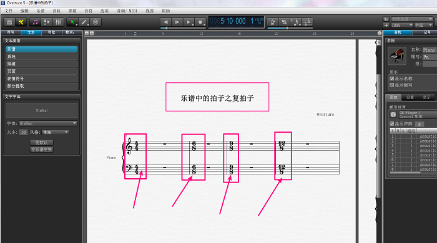The width and height of the screenshot is (437, 243).
Task: Click the 在乐谱更换 button
Action: 42,150
